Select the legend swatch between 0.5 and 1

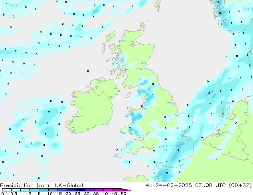[16, 190]
